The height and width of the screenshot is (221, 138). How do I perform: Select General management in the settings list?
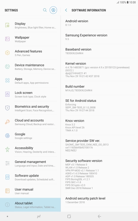coord(30,163)
